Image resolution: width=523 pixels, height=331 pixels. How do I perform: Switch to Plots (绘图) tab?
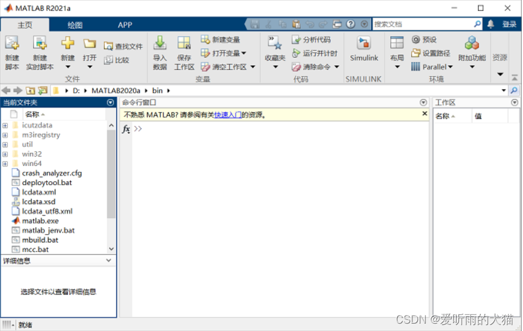(75, 25)
